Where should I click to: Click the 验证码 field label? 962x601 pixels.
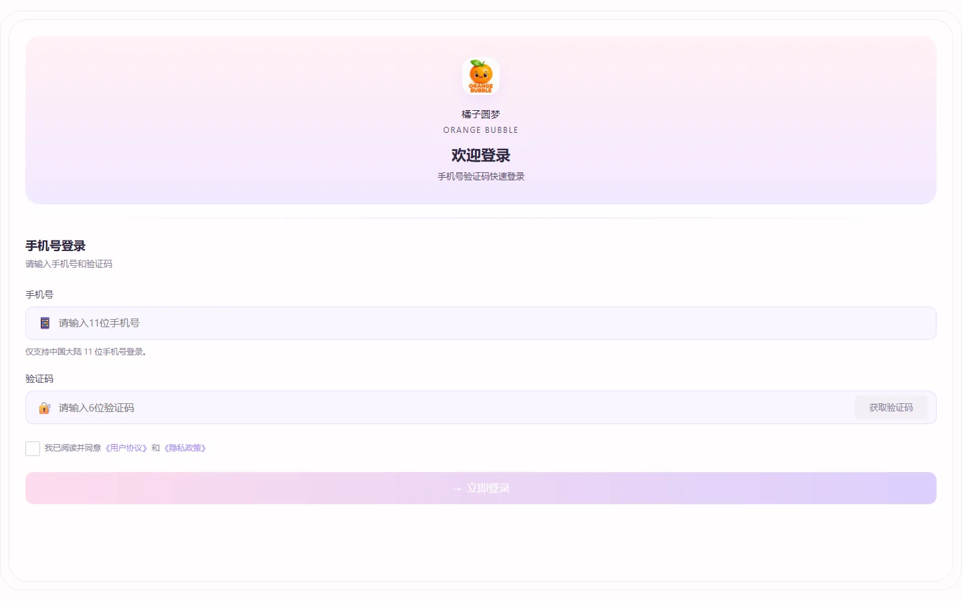coord(39,379)
